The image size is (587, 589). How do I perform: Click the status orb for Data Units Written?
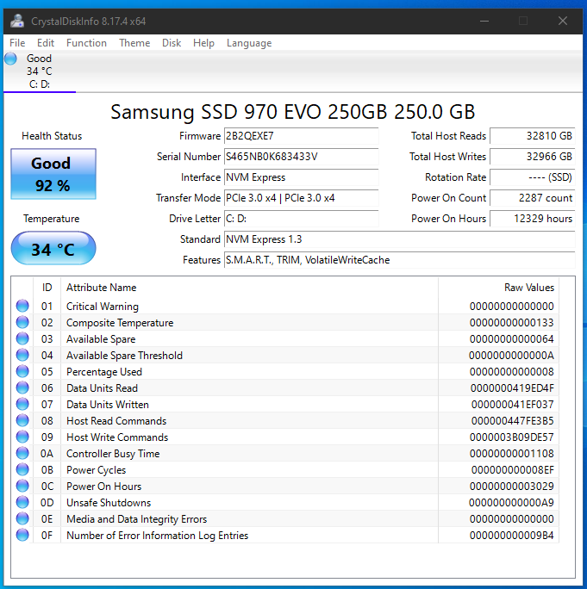pyautogui.click(x=22, y=404)
